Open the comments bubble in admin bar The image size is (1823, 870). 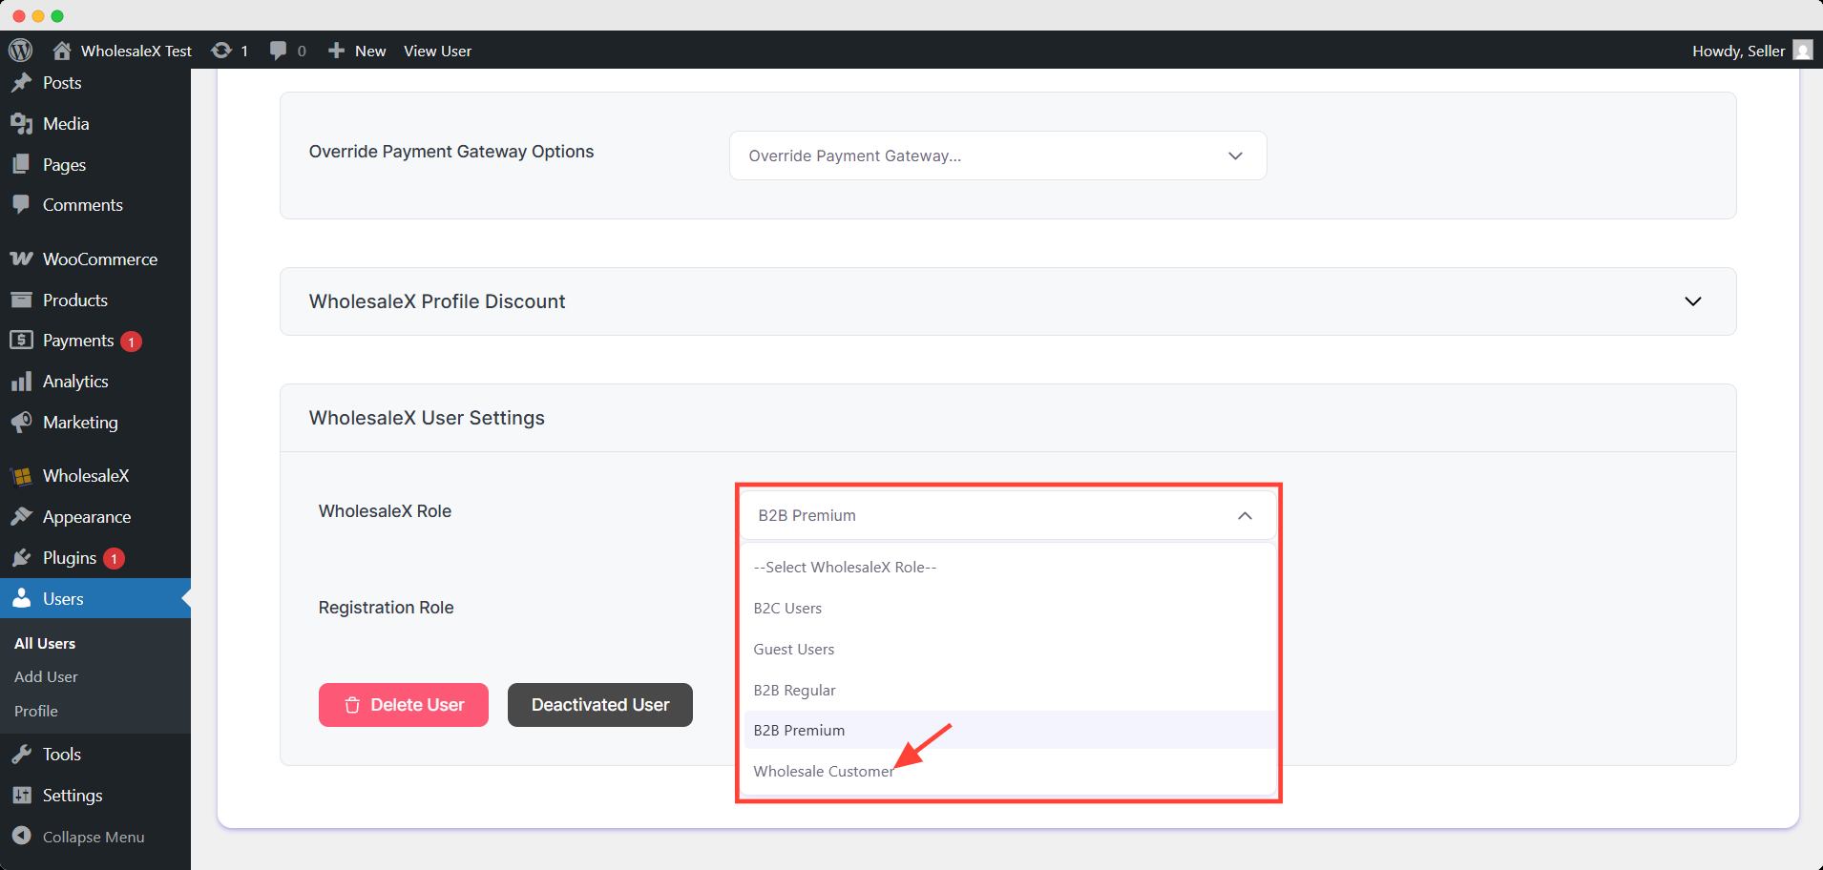click(278, 51)
